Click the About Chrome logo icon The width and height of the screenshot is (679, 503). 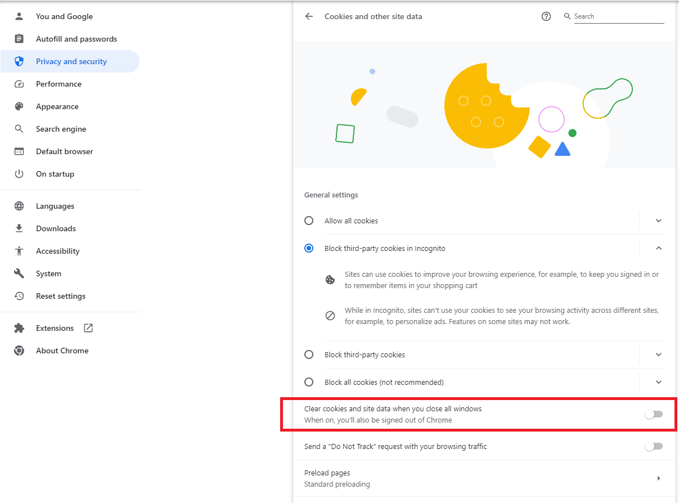click(x=19, y=351)
